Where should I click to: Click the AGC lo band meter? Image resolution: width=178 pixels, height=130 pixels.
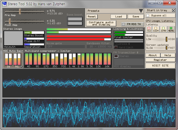[8, 59]
